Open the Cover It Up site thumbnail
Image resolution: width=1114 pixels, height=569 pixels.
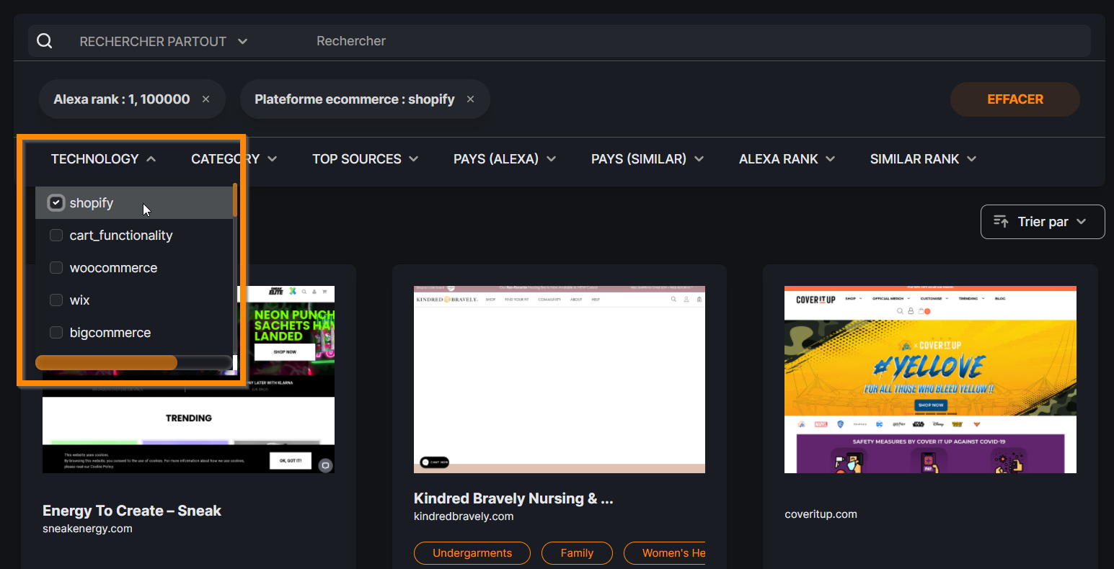click(x=930, y=380)
